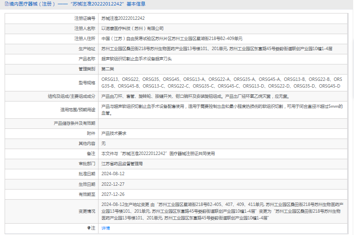Click the document icon beside the page title
354x235 pixels.
pos(7,4)
